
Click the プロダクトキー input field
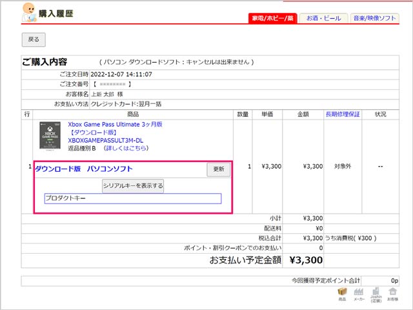[x=133, y=198]
